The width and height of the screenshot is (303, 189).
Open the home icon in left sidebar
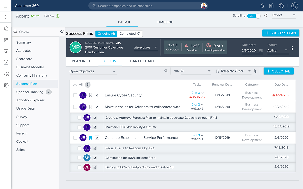pos(6,28)
